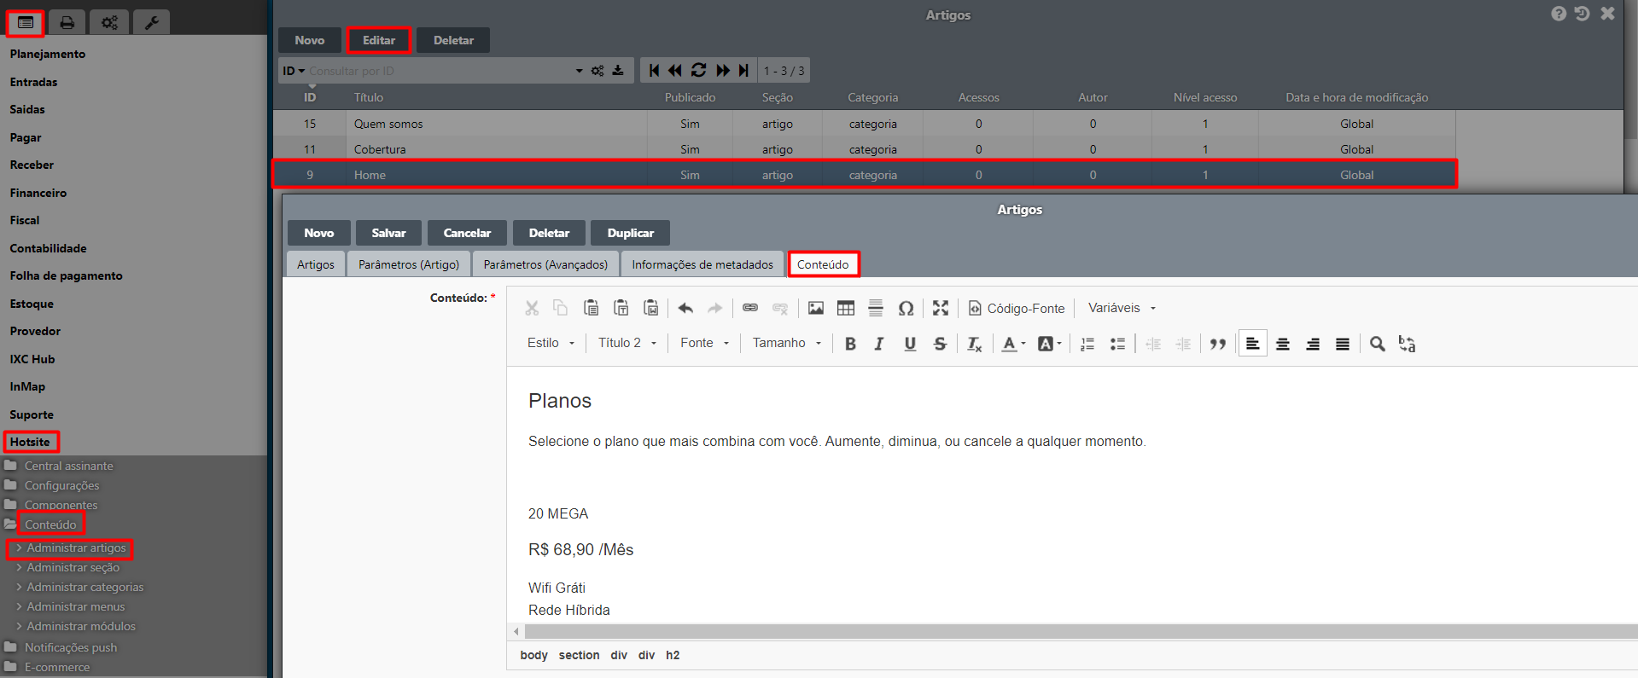Click the Copy icon in editor toolbar
1638x678 pixels.
click(x=561, y=308)
